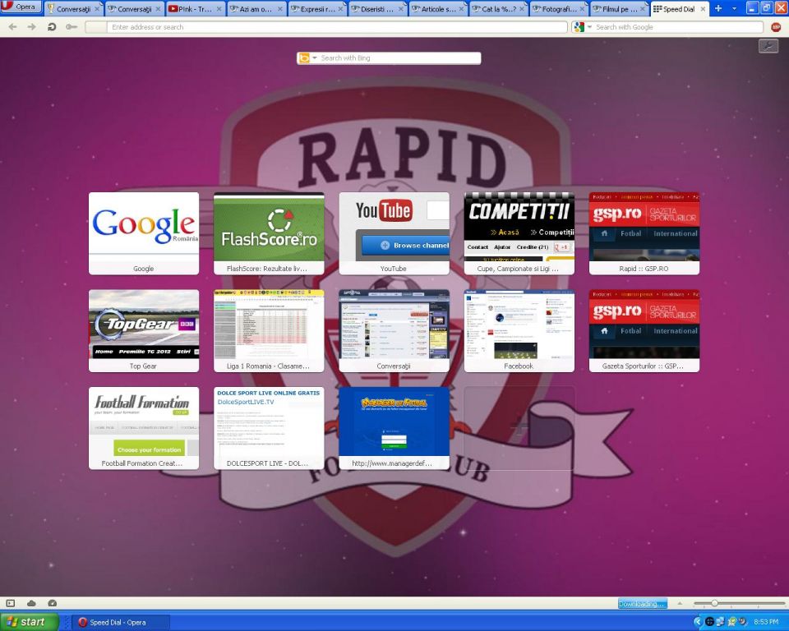Toggle the Opera Turbo speedometer icon
This screenshot has width=789, height=631.
pos(52,603)
